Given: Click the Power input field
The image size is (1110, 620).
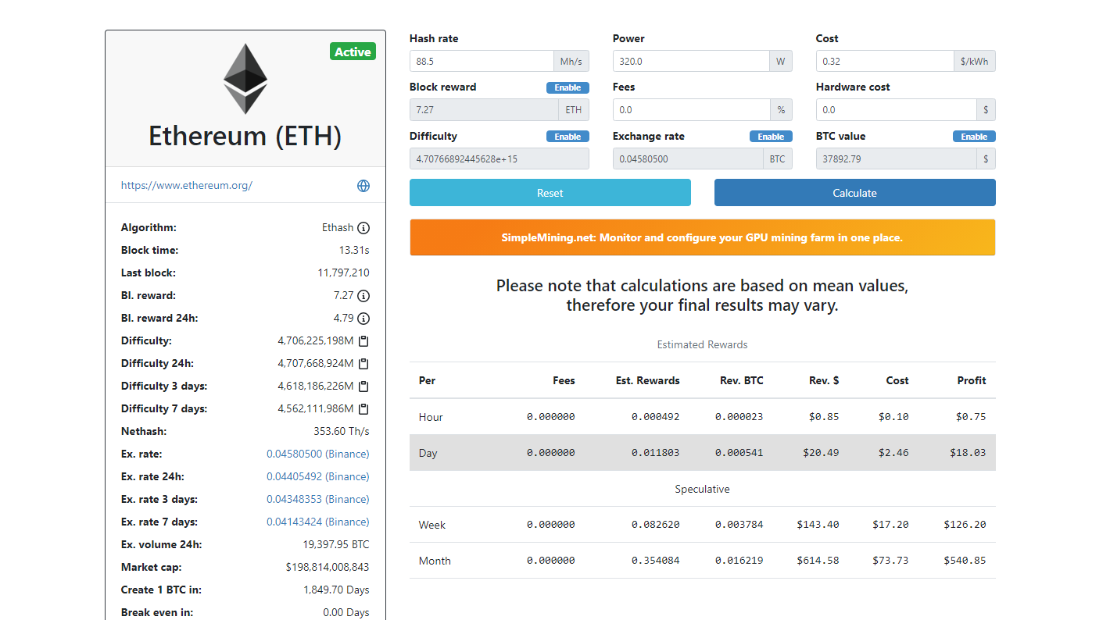Looking at the screenshot, I should (x=691, y=61).
